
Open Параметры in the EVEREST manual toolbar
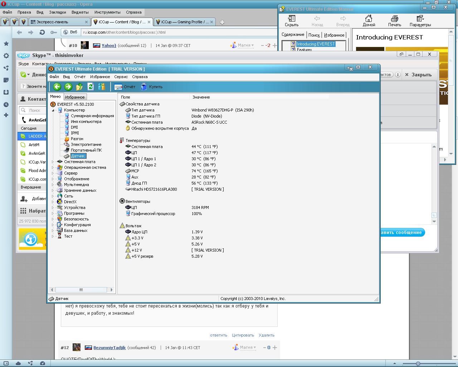coord(420,21)
